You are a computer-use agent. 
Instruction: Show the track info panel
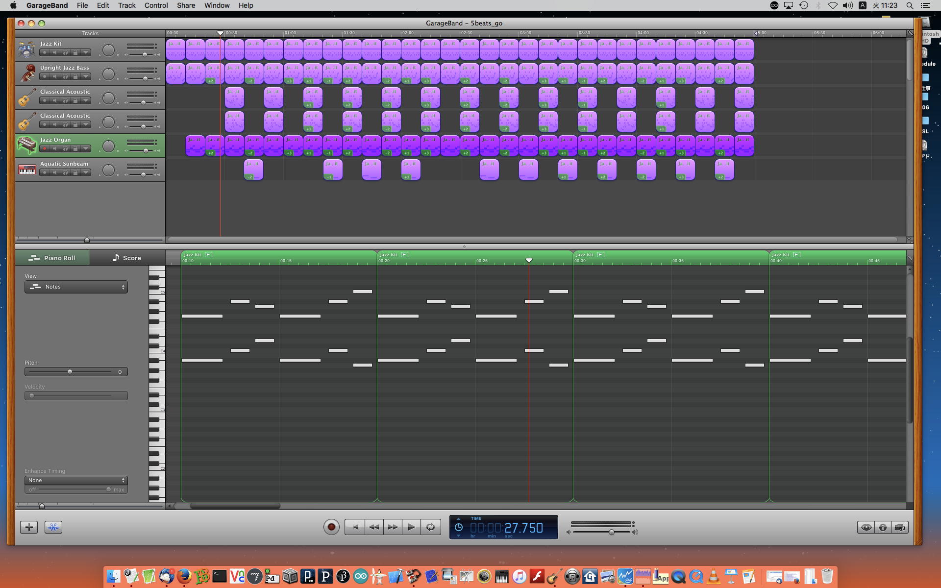pyautogui.click(x=883, y=527)
